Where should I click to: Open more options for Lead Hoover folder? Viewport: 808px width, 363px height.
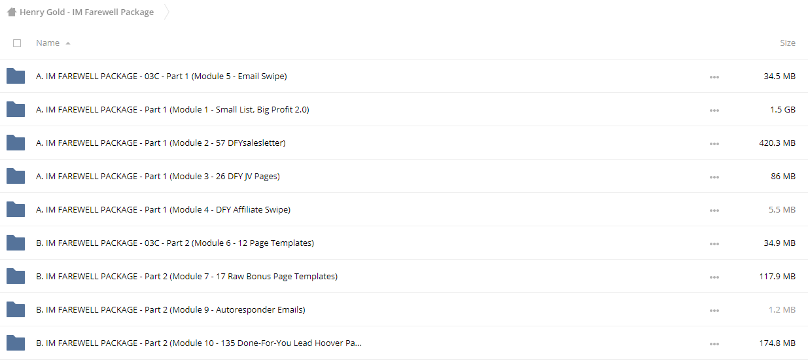coord(714,343)
